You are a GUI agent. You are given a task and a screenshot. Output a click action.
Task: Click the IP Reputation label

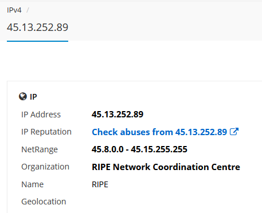pos(46,132)
